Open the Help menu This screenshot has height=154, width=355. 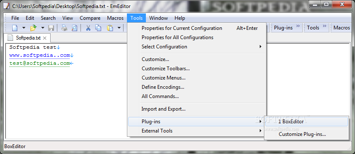180,18
